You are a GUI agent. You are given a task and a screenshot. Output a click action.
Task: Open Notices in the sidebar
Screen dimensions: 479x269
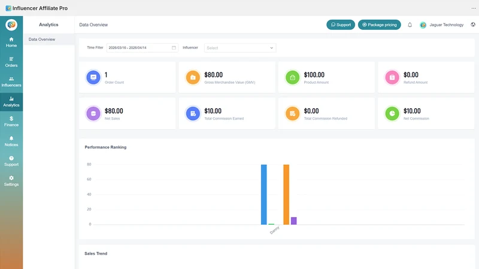pos(11,141)
